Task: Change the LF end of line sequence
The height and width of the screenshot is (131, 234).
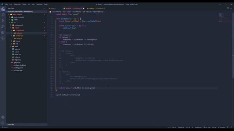Action: coord(192,127)
